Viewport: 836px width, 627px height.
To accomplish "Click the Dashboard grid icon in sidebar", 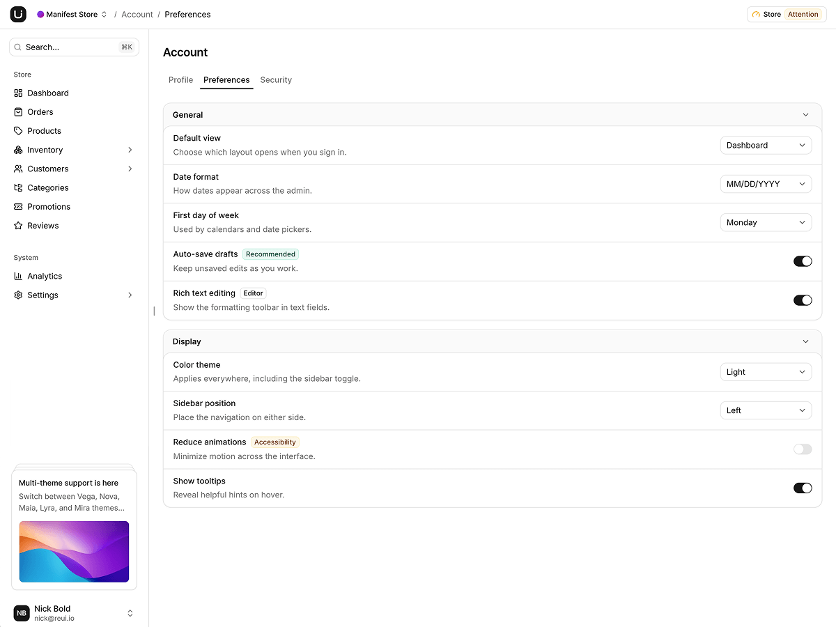I will click(x=18, y=93).
